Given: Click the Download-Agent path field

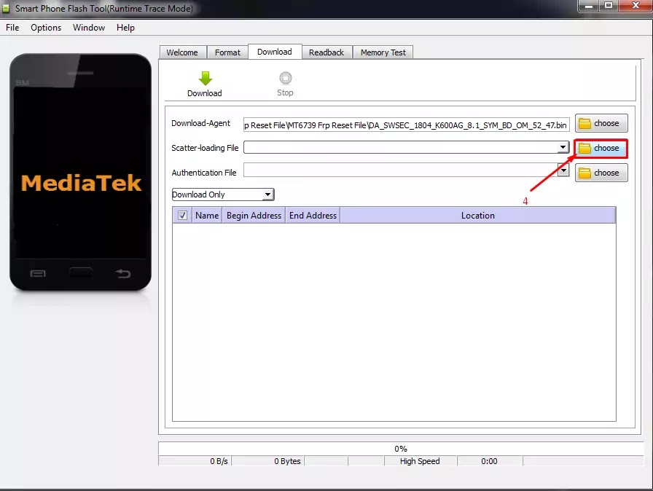Looking at the screenshot, I should pos(406,125).
